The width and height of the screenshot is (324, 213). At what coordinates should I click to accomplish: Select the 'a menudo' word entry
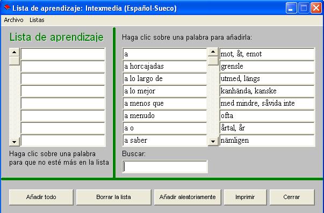tap(164, 116)
